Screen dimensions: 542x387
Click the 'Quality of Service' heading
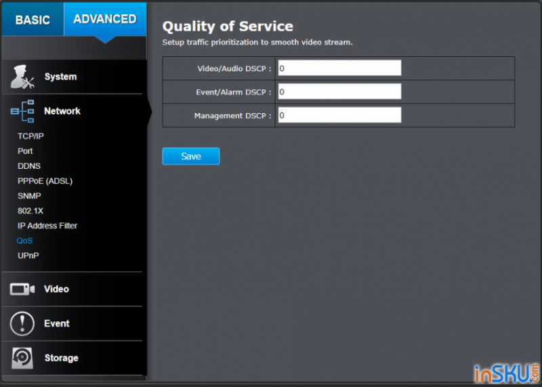coord(228,26)
